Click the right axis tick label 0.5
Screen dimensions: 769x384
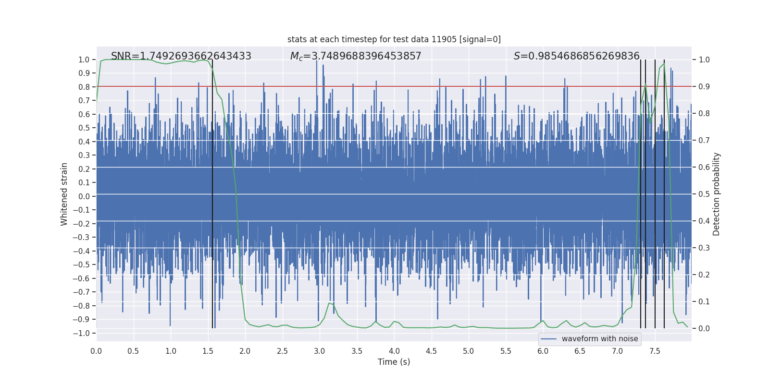(704, 194)
